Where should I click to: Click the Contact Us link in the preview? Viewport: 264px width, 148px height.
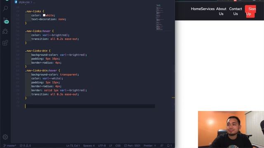point(236,11)
